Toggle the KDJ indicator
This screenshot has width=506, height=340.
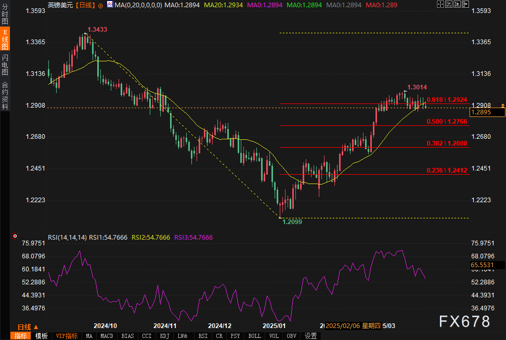164,336
